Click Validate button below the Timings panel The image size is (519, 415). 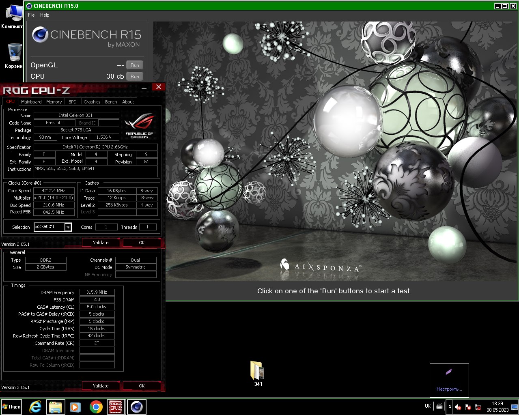(x=101, y=386)
